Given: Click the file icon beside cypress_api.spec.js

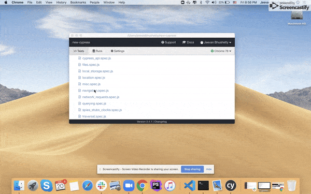Looking at the screenshot, I should [79, 58].
